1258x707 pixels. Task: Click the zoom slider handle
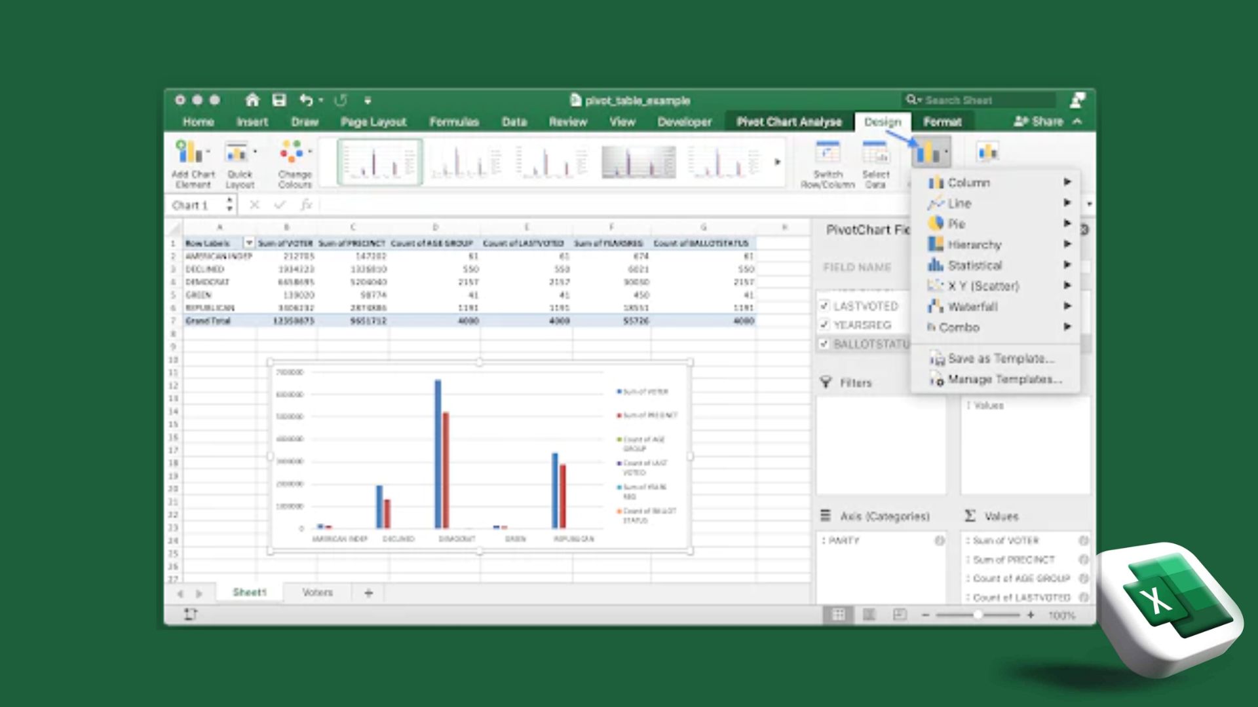coord(978,615)
